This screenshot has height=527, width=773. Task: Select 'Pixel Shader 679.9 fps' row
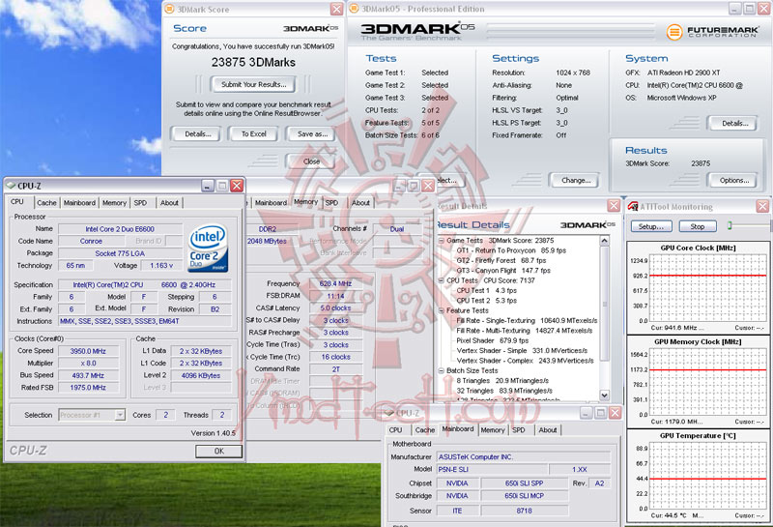[x=493, y=340]
